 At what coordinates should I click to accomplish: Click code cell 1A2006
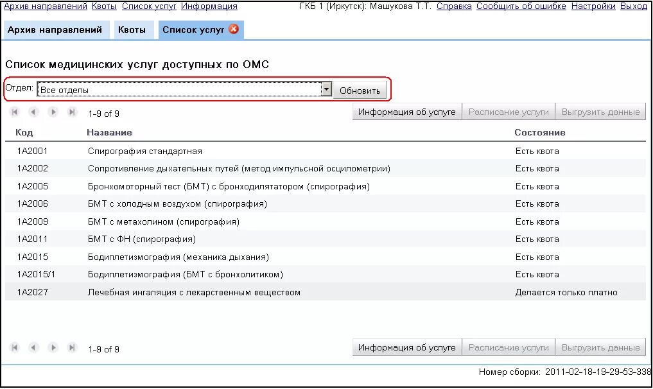pyautogui.click(x=33, y=203)
